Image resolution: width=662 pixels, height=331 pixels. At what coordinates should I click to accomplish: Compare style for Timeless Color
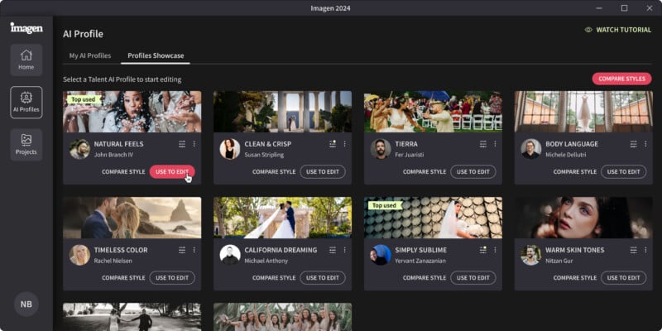tap(123, 278)
